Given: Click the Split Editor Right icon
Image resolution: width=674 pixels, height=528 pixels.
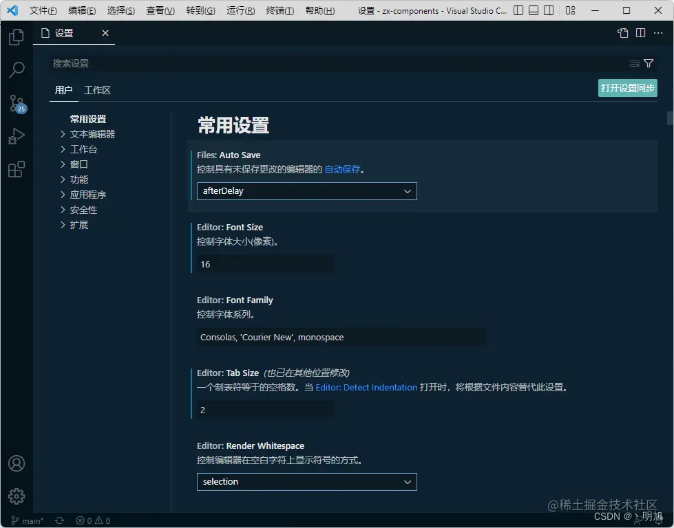Looking at the screenshot, I should pos(640,32).
